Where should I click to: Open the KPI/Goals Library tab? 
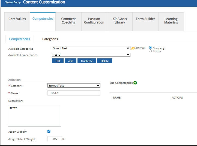tap(120, 21)
